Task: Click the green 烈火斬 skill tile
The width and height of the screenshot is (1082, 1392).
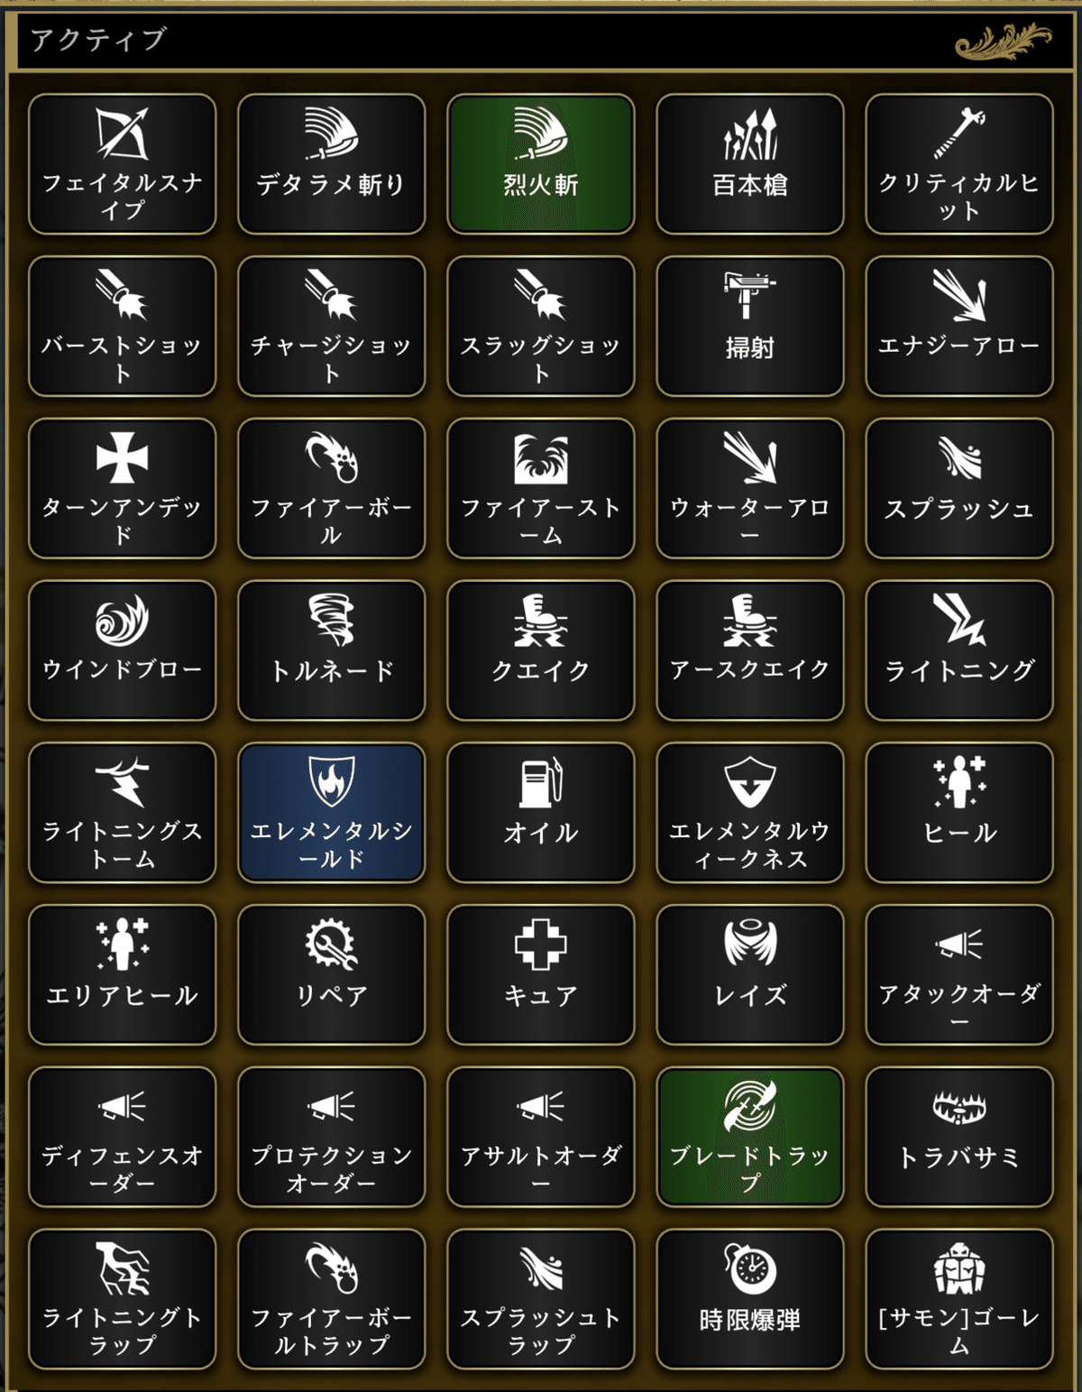Action: pos(541,164)
